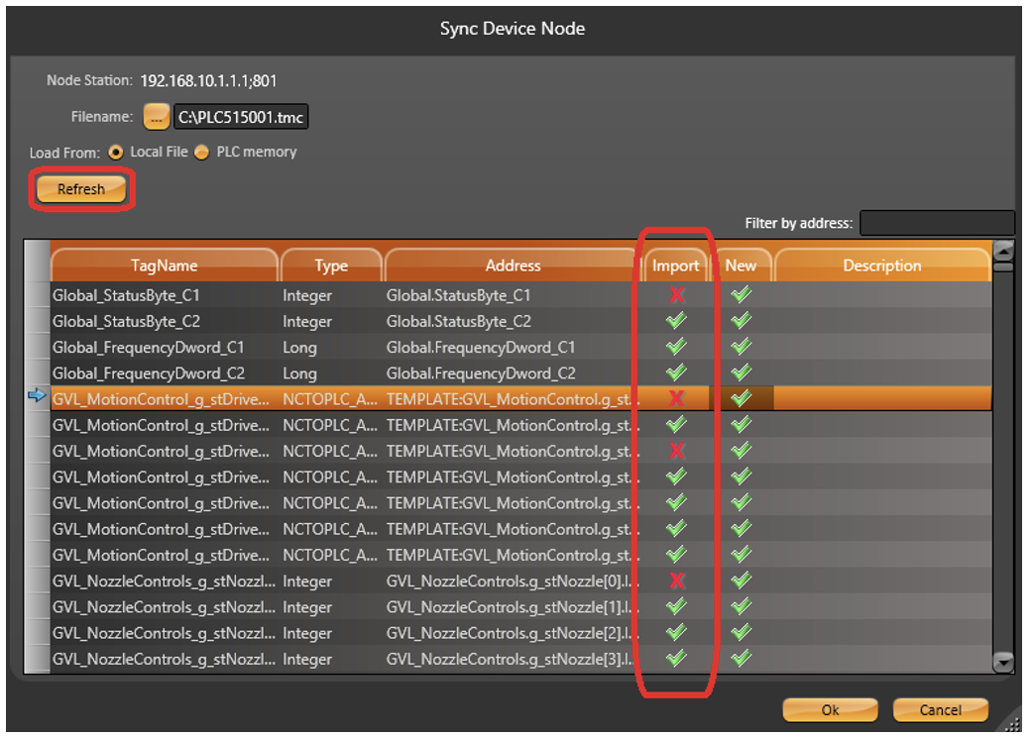
Task: Click the Filename field showing C:\PLC515001.tmc
Action: pyautogui.click(x=241, y=117)
